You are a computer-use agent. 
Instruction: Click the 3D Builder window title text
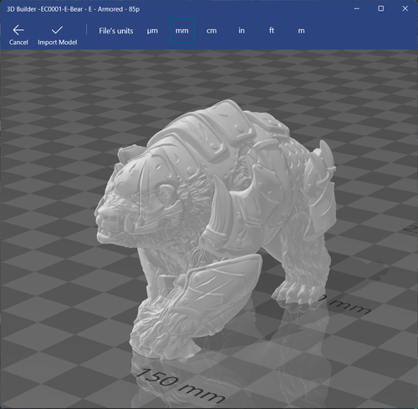click(x=74, y=9)
